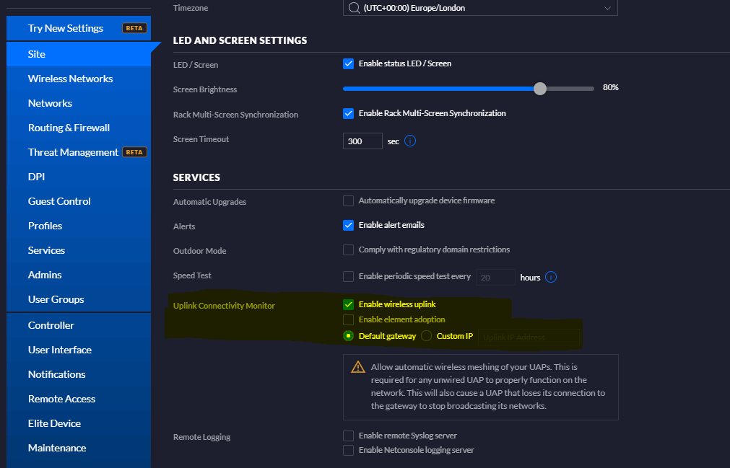The width and height of the screenshot is (730, 468).
Task: Enable automatic device firmware upgrades
Action: (349, 200)
